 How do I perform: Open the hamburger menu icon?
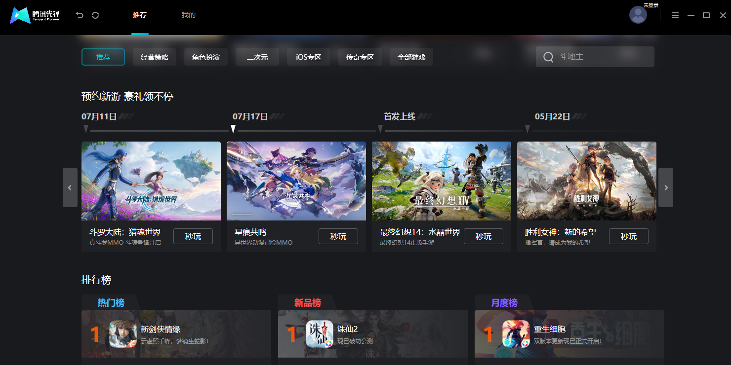(675, 15)
